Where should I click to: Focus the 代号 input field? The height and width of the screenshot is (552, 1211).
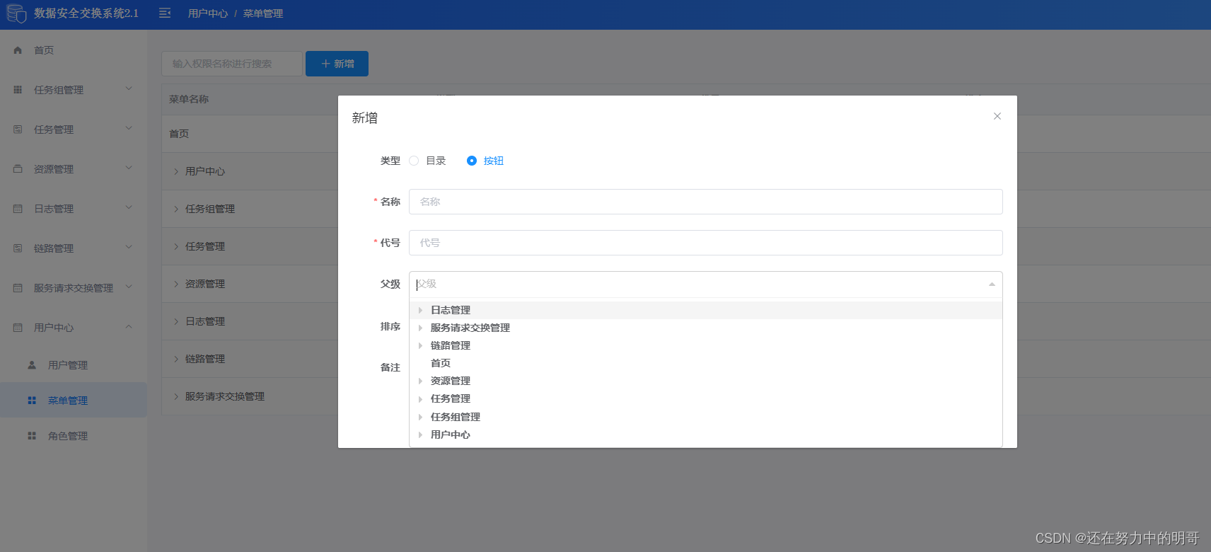coord(705,243)
